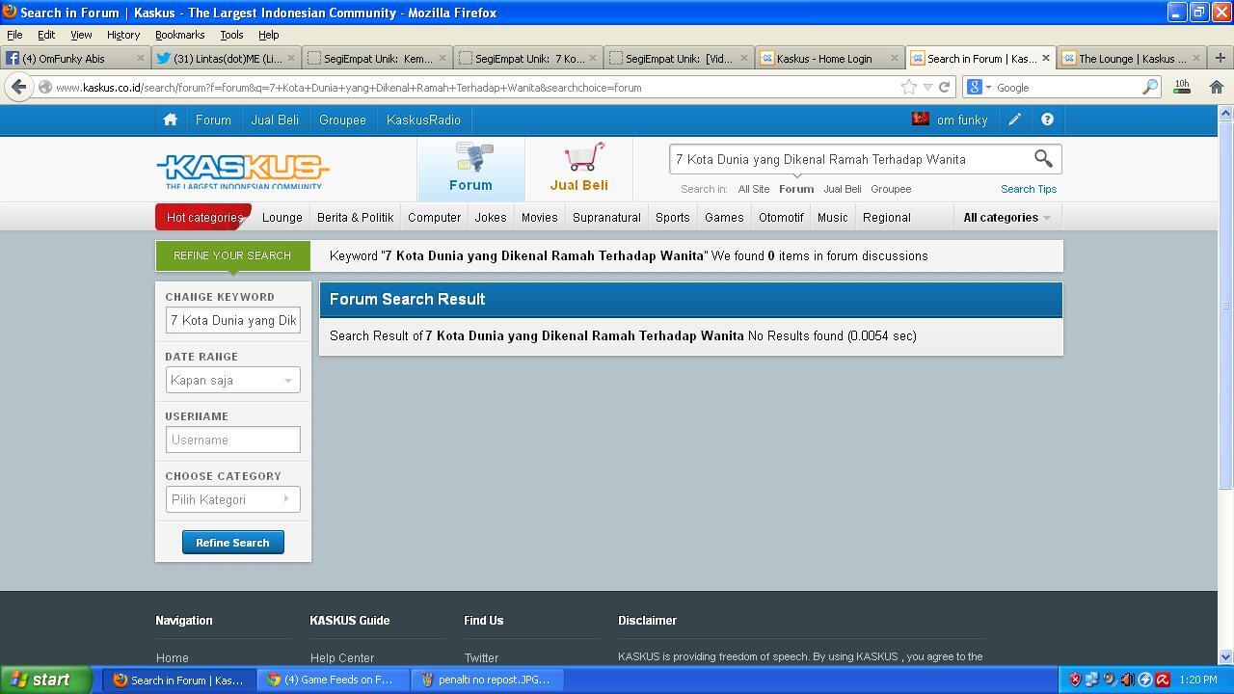Viewport: 1234px width, 694px height.
Task: Click the 10h addon icon in toolbar
Action: (x=1182, y=86)
